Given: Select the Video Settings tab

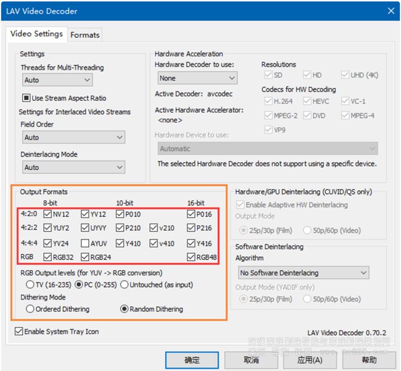Looking at the screenshot, I should pyautogui.click(x=36, y=34).
